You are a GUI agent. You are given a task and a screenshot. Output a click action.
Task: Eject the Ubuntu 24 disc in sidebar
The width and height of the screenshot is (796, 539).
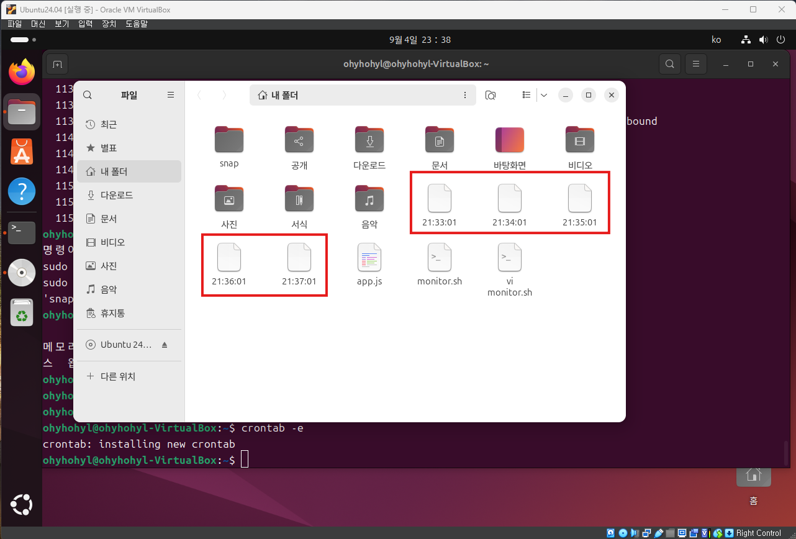[x=165, y=345]
